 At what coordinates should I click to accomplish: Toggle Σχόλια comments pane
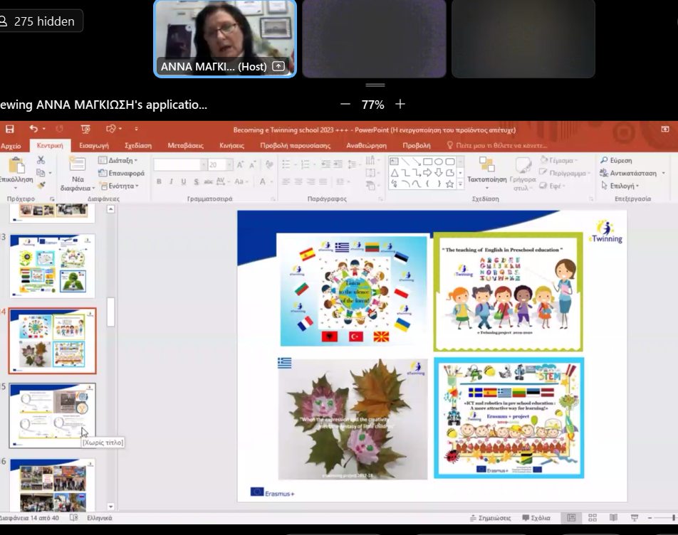(536, 518)
